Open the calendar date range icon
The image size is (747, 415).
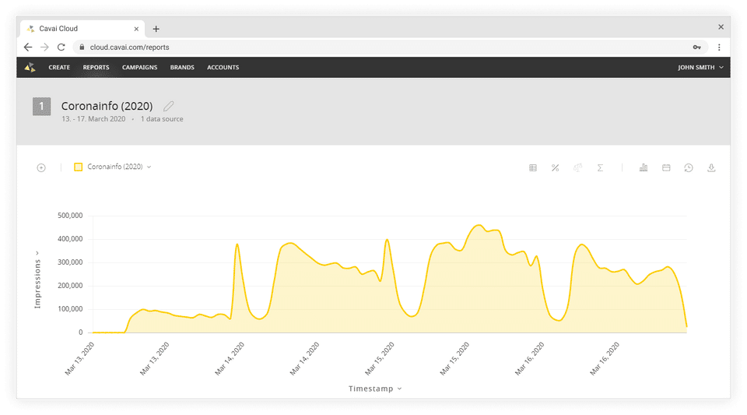click(x=666, y=167)
